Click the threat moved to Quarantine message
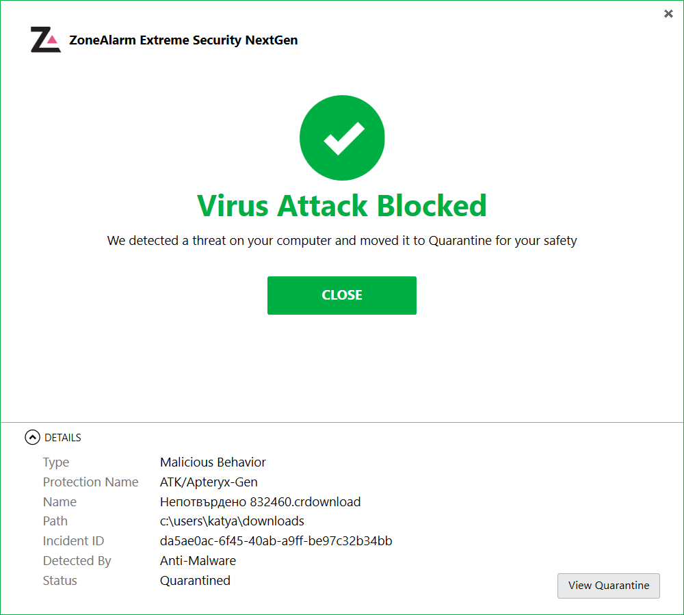Viewport: 684px width, 615px height. point(342,241)
